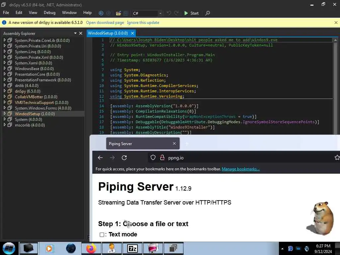Dismiss the dnSpy update notification bar
340x255 pixels.
(336, 23)
